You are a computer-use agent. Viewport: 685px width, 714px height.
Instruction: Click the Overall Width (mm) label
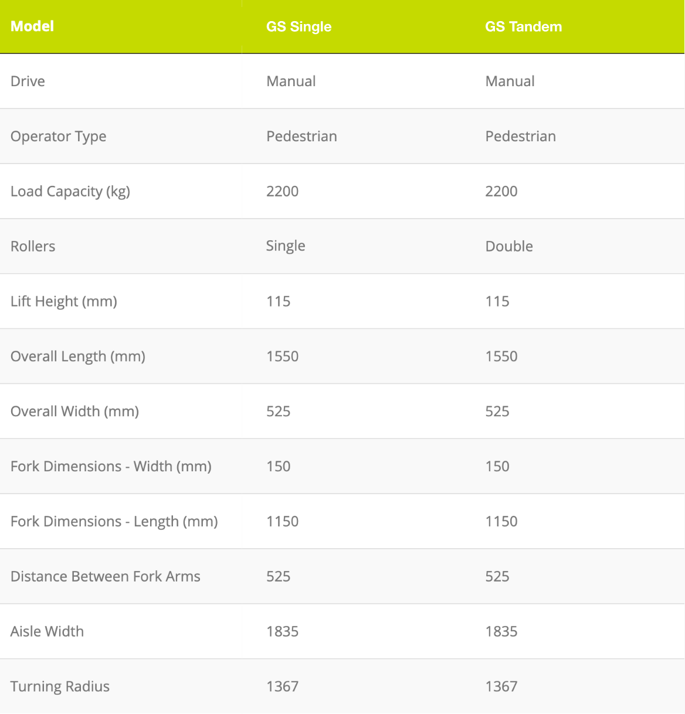click(x=74, y=412)
